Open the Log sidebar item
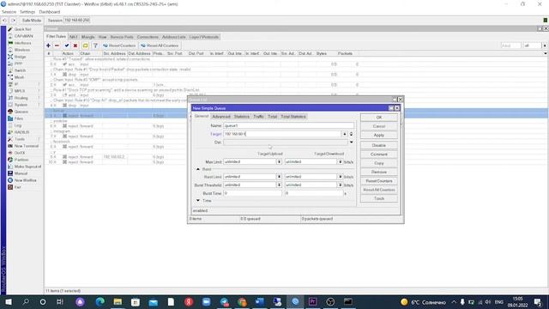This screenshot has height=309, width=549. pyautogui.click(x=18, y=125)
